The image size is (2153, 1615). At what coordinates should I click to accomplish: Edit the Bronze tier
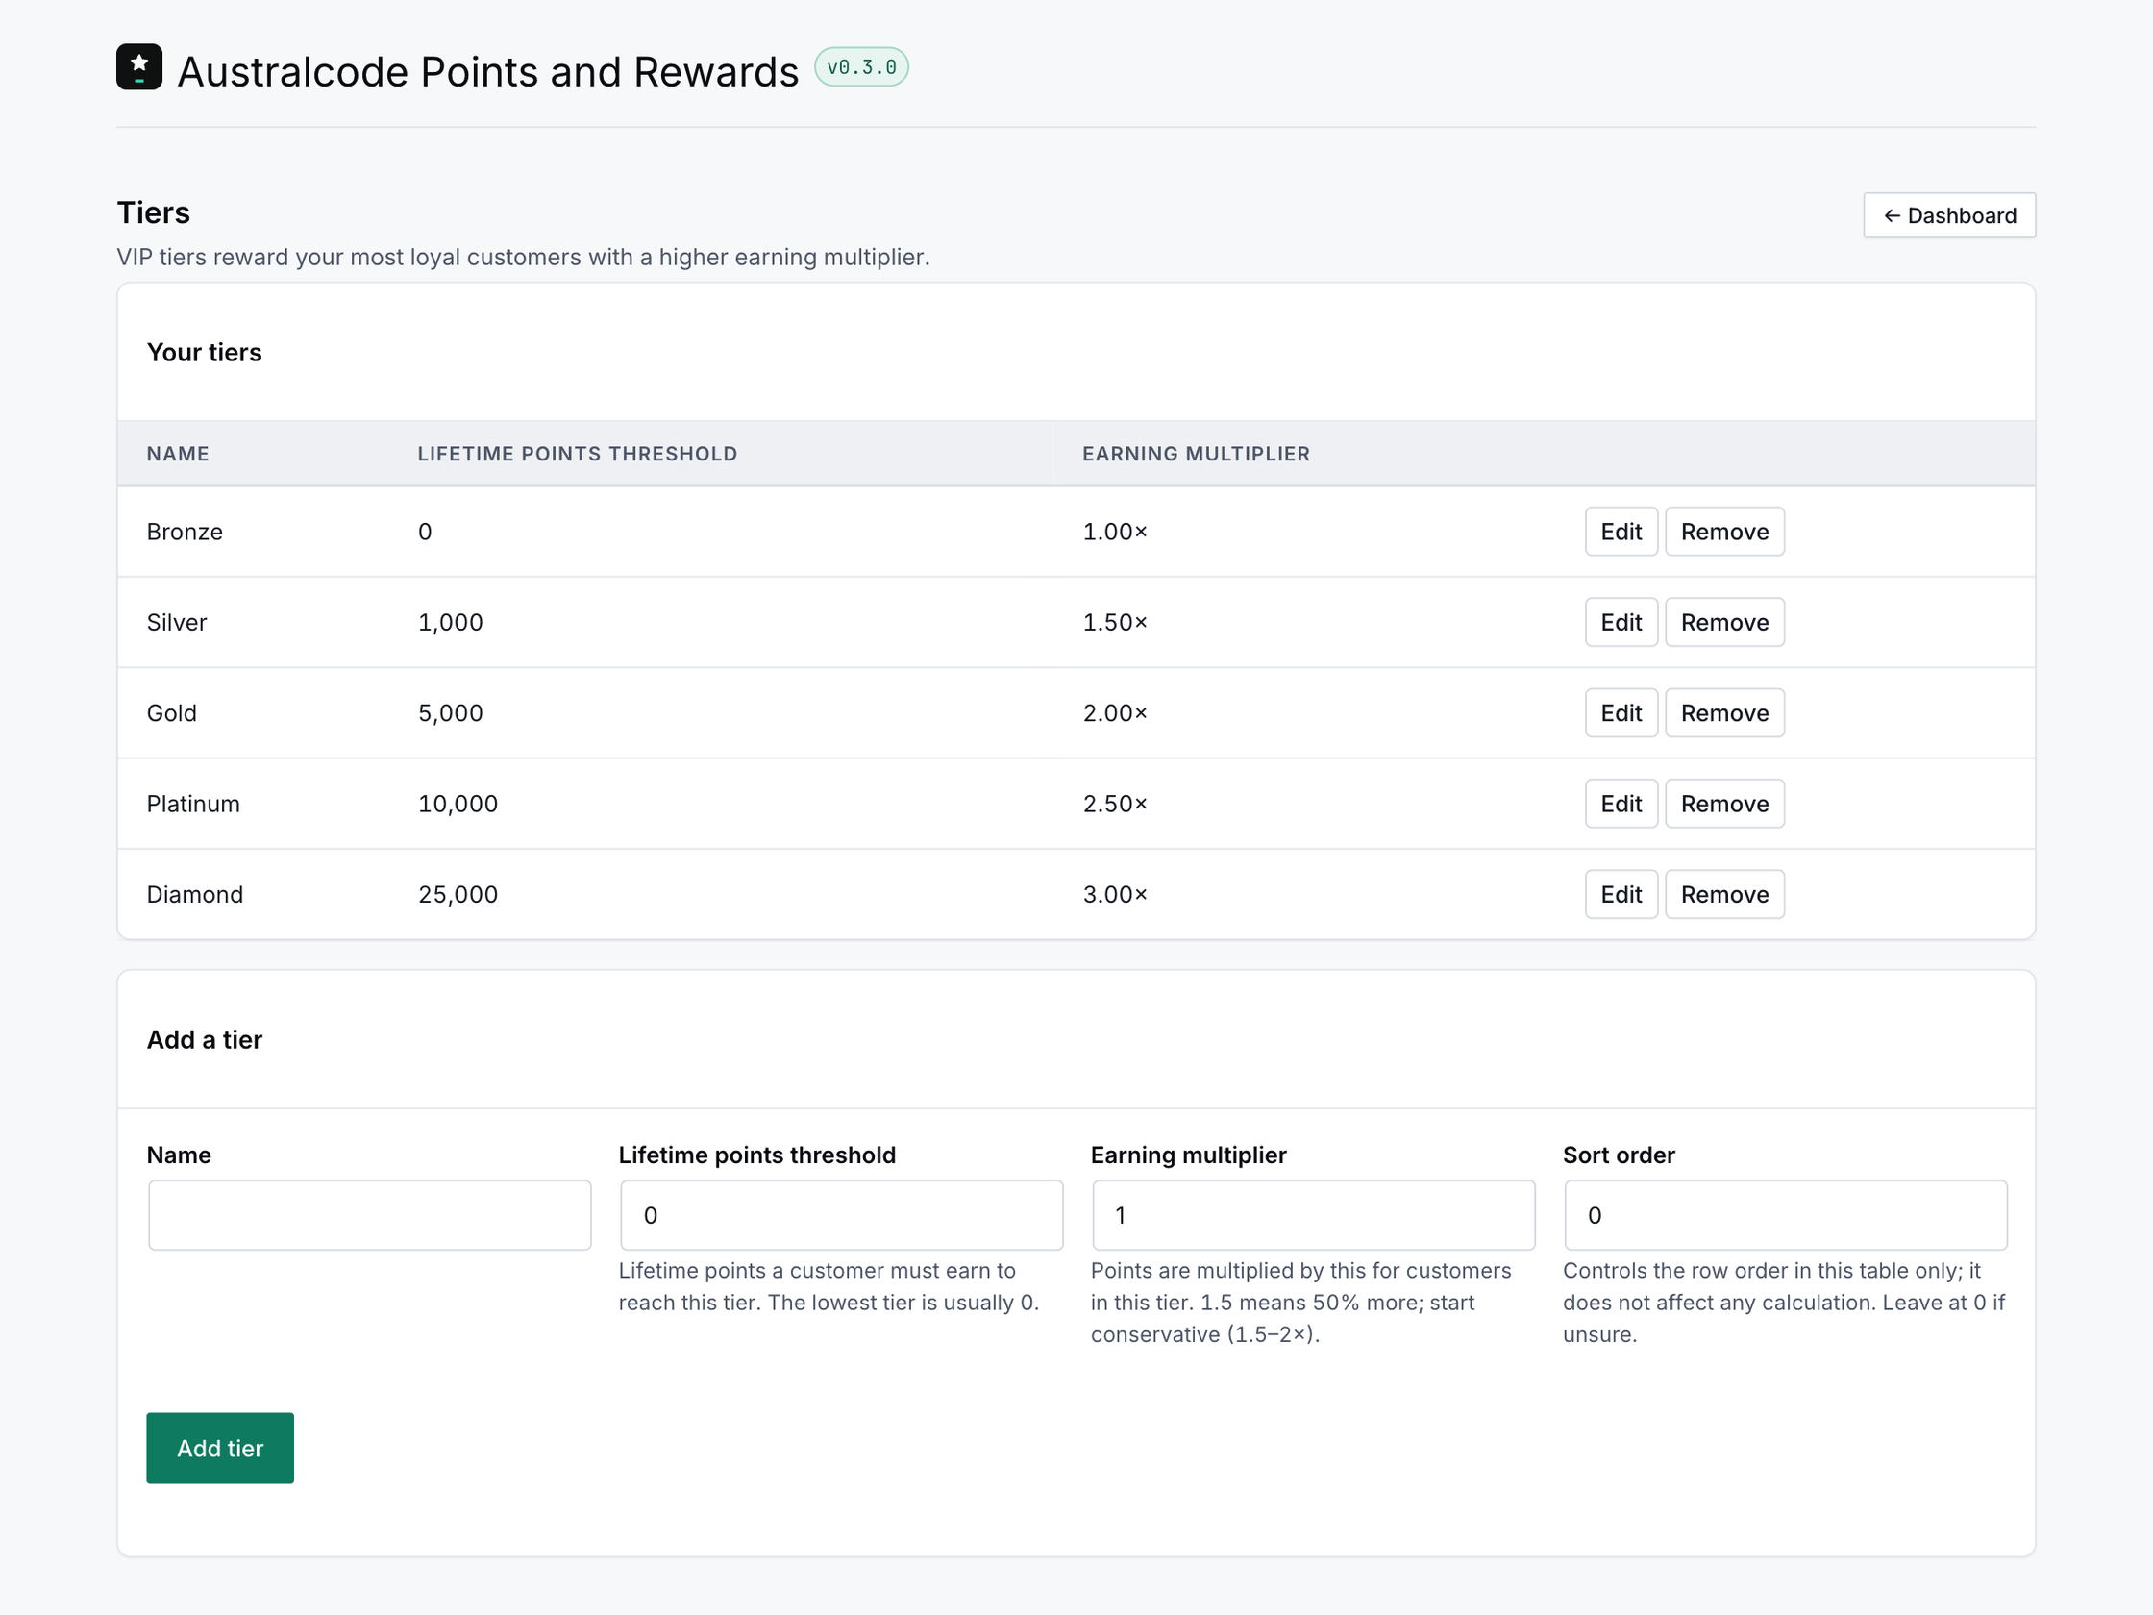pyautogui.click(x=1621, y=532)
